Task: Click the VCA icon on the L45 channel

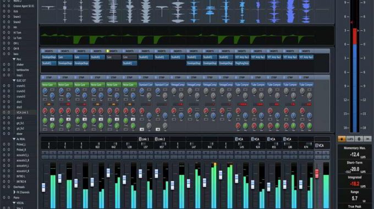Action: [x=237, y=139]
